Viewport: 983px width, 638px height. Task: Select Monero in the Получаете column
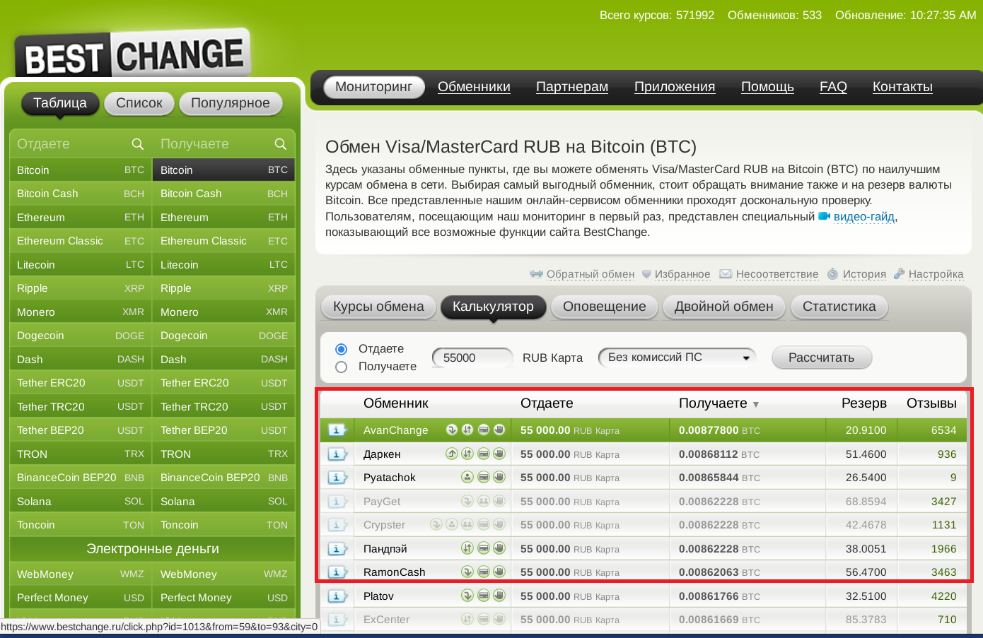point(223,312)
